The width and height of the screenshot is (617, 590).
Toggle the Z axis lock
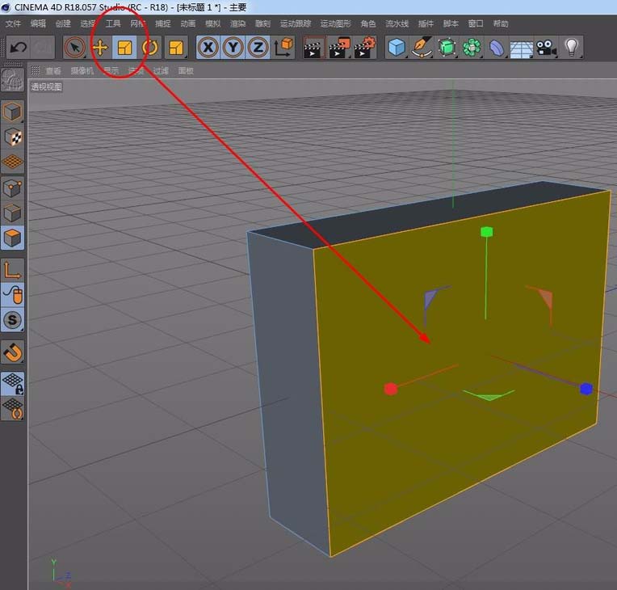(258, 48)
